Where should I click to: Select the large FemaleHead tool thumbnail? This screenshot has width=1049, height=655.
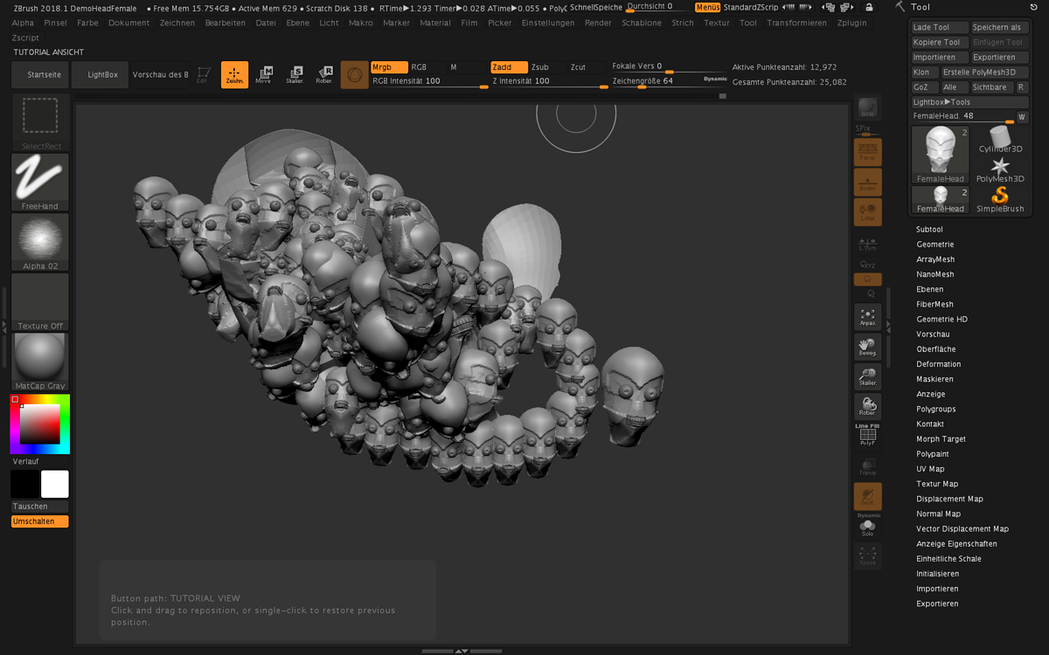pyautogui.click(x=941, y=155)
